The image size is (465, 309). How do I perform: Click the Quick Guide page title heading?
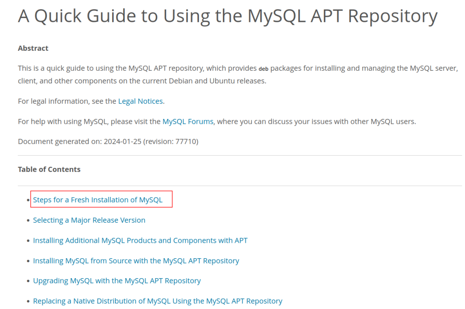[228, 17]
